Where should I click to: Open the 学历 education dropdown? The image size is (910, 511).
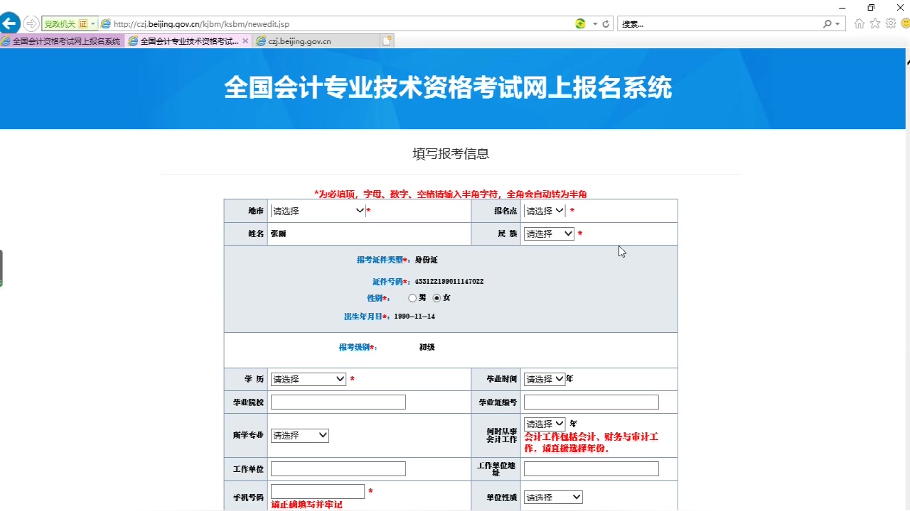pos(309,379)
